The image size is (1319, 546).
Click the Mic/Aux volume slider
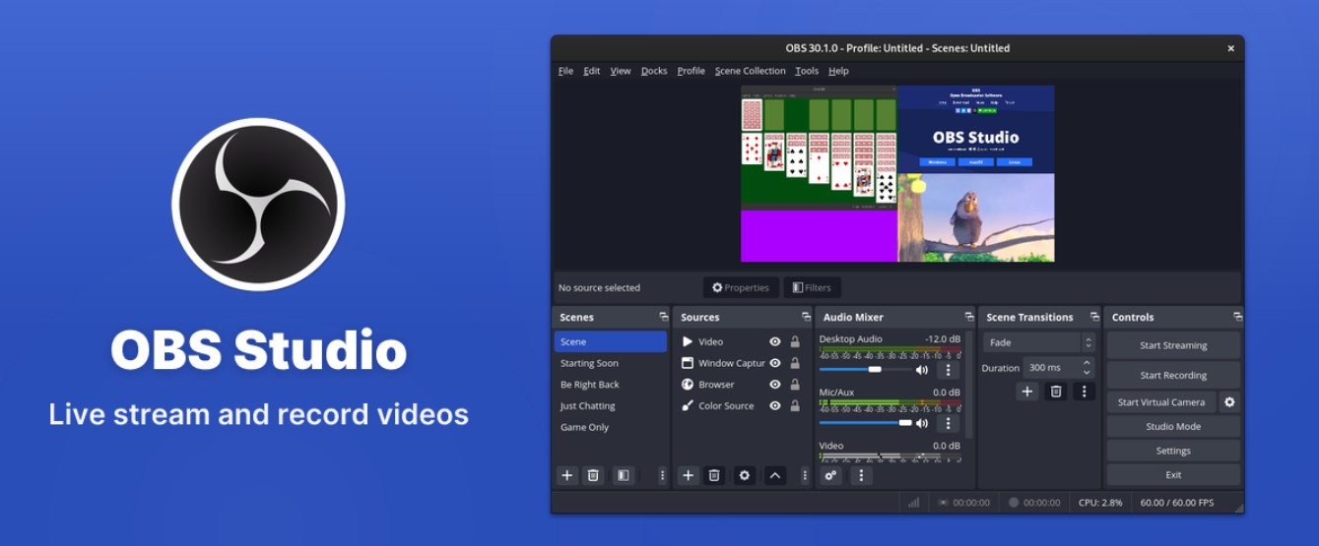tap(865, 423)
